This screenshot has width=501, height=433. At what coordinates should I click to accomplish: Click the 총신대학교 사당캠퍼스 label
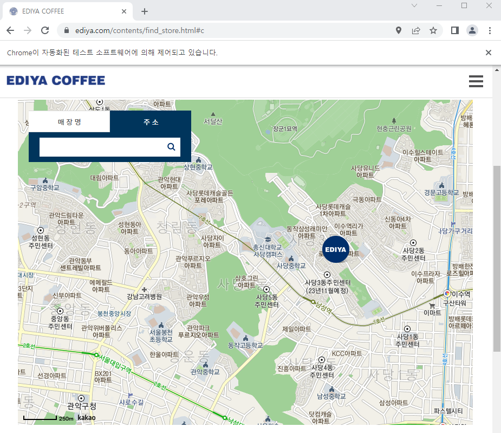[268, 251]
